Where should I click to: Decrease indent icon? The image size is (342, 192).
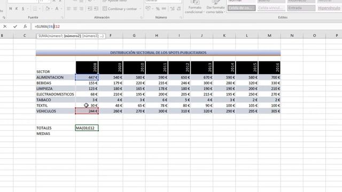pos(90,9)
